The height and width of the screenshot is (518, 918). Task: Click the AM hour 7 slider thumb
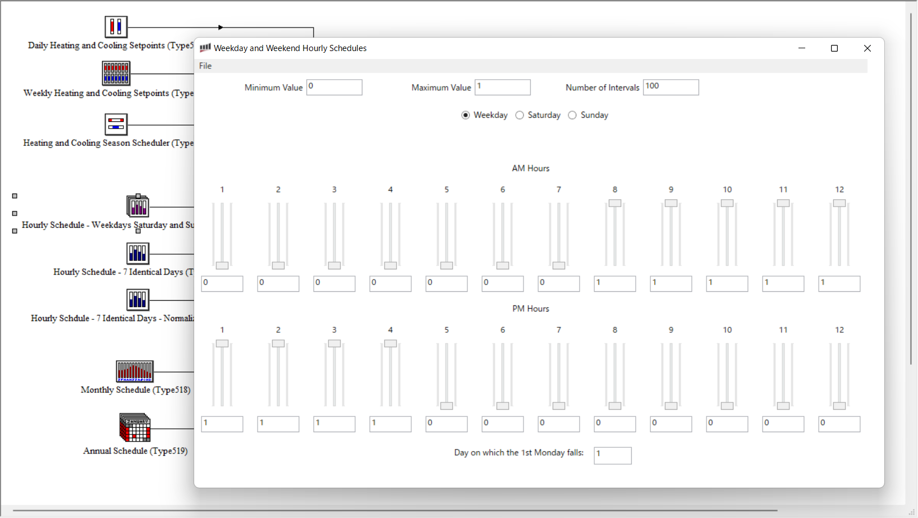click(559, 265)
